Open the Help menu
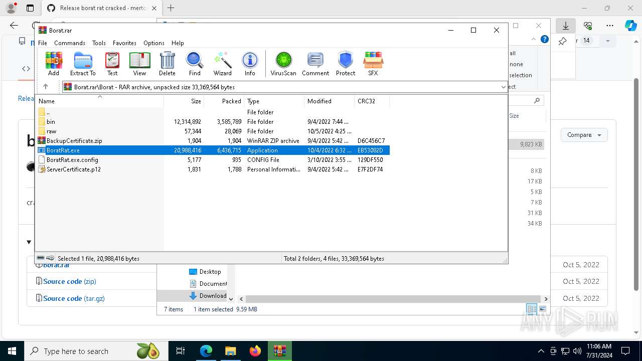 point(178,43)
